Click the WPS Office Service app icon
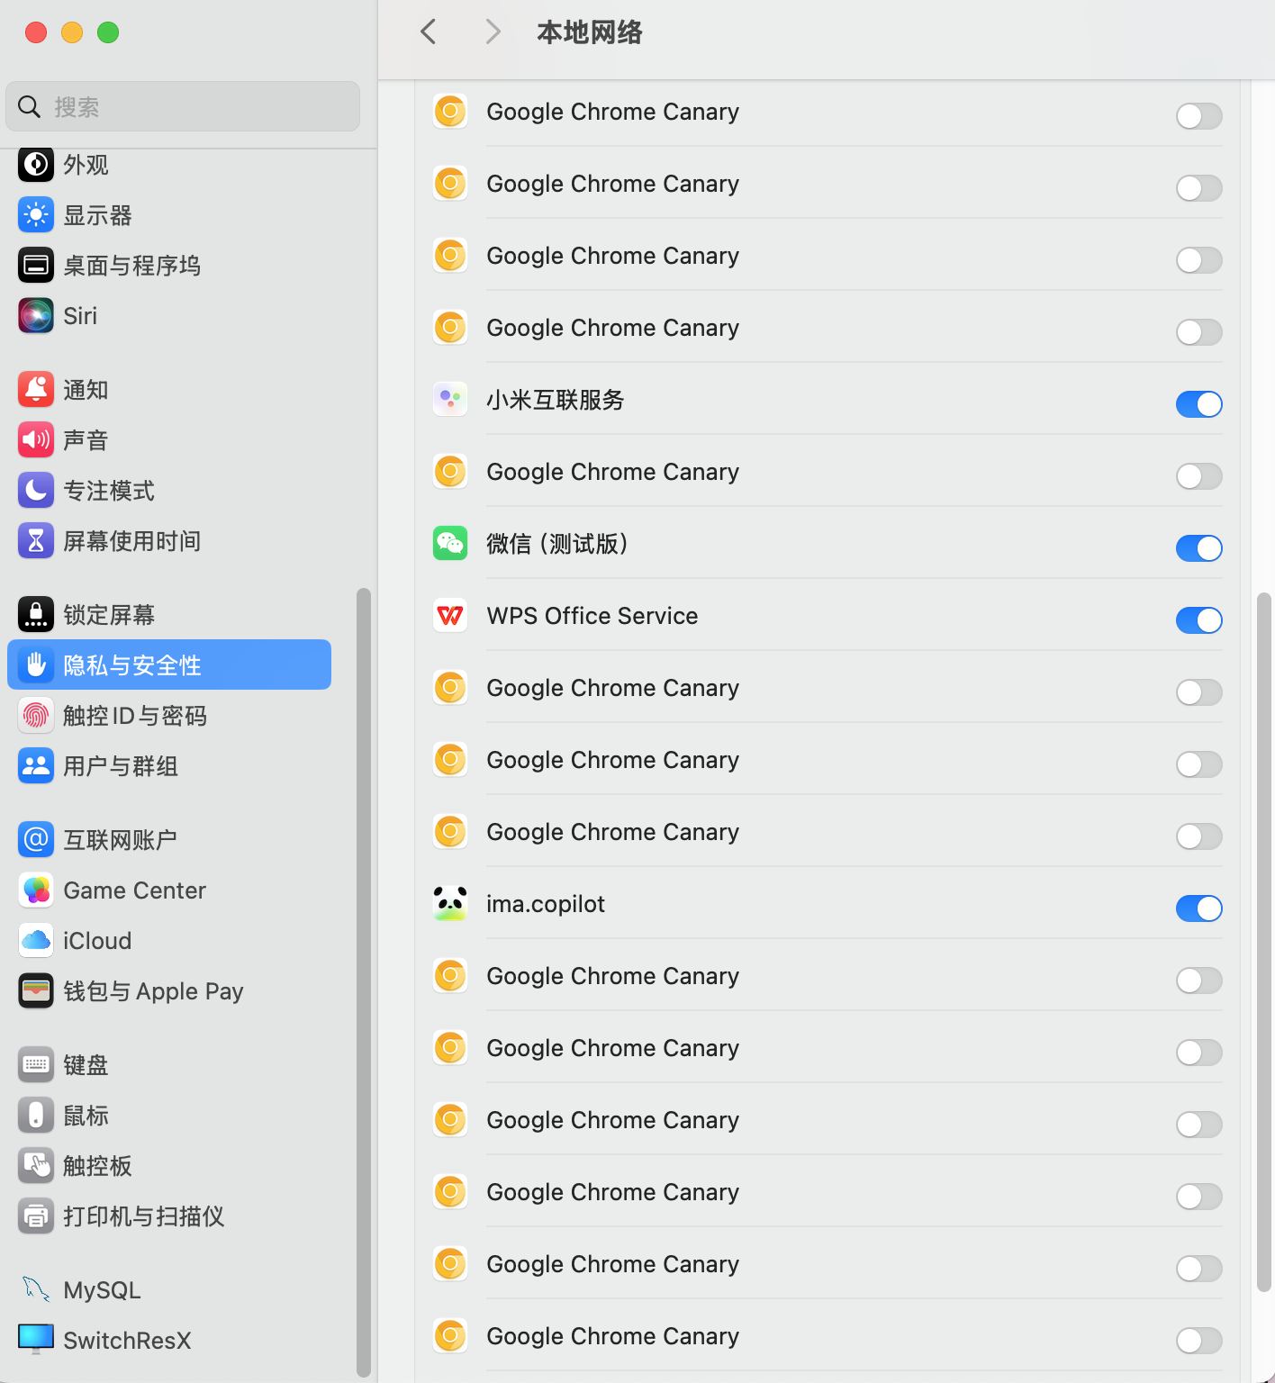1275x1383 pixels. coord(450,615)
